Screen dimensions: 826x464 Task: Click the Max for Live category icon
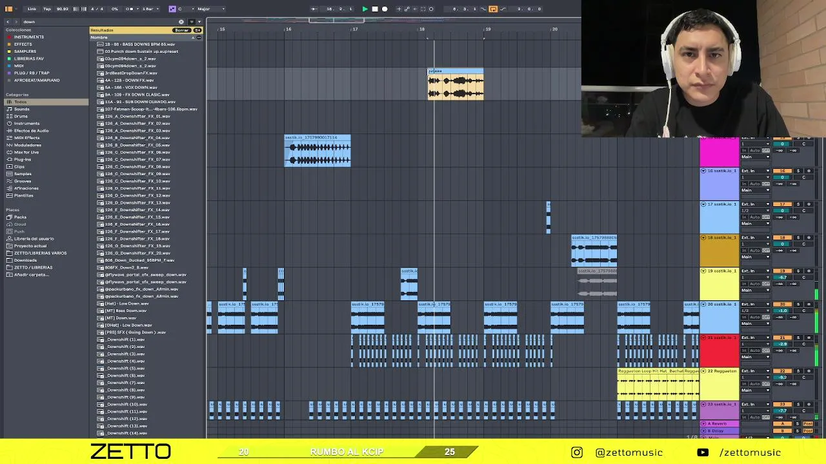[9, 152]
